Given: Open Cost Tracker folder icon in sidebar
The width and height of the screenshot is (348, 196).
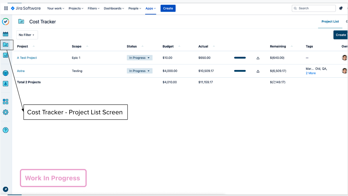Looking at the screenshot, I should pyautogui.click(x=6, y=45).
